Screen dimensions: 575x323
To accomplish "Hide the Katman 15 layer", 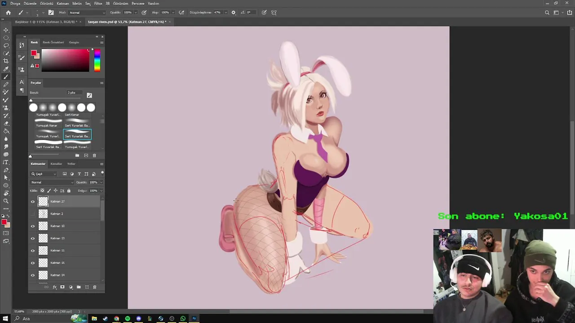I will pos(32,263).
